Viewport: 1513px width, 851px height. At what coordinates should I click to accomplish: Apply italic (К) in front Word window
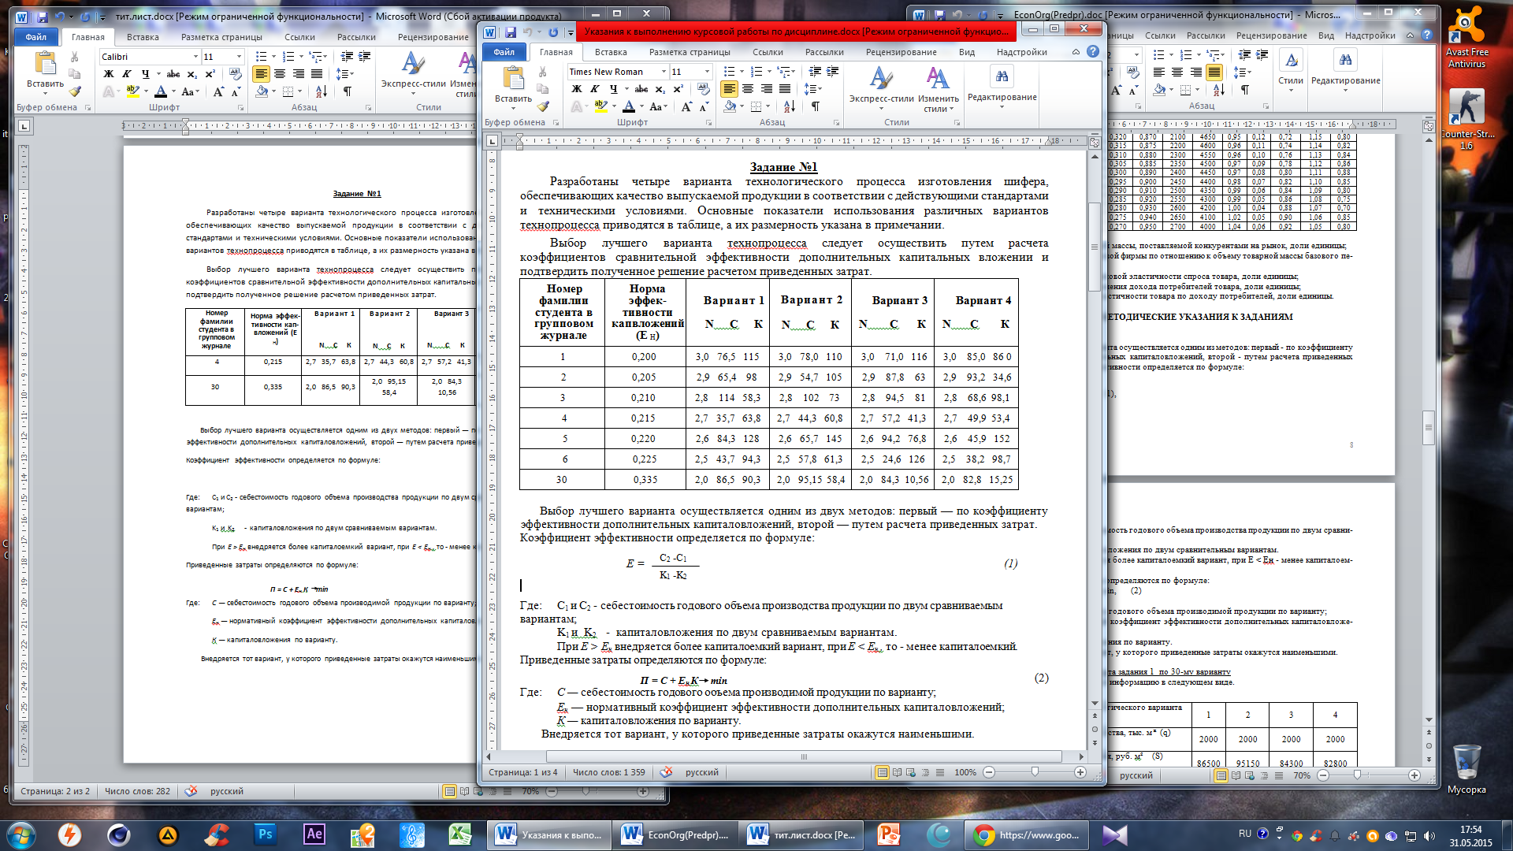pos(595,89)
